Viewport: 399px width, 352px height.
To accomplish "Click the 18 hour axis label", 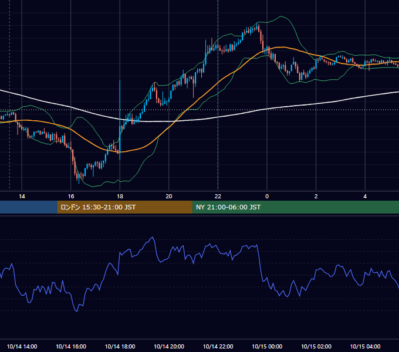I will (x=120, y=197).
